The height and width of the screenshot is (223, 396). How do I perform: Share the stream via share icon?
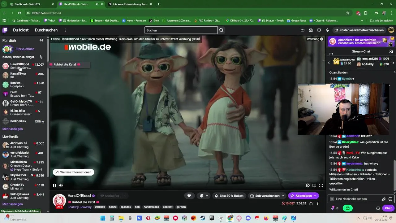click(311, 203)
